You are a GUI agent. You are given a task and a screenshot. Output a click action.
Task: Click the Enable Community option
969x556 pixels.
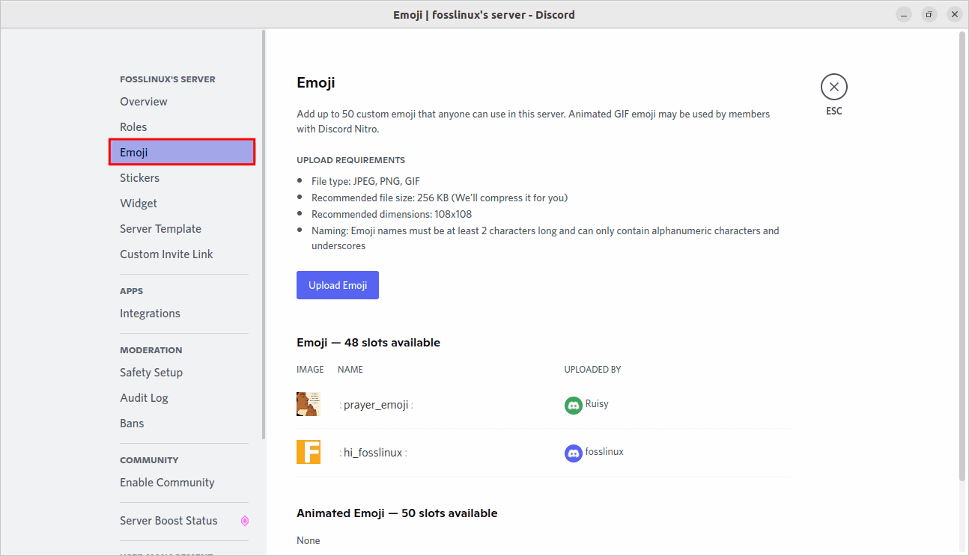tap(167, 483)
